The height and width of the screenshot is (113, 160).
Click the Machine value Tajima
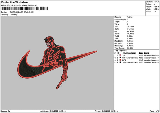[x=130, y=17]
